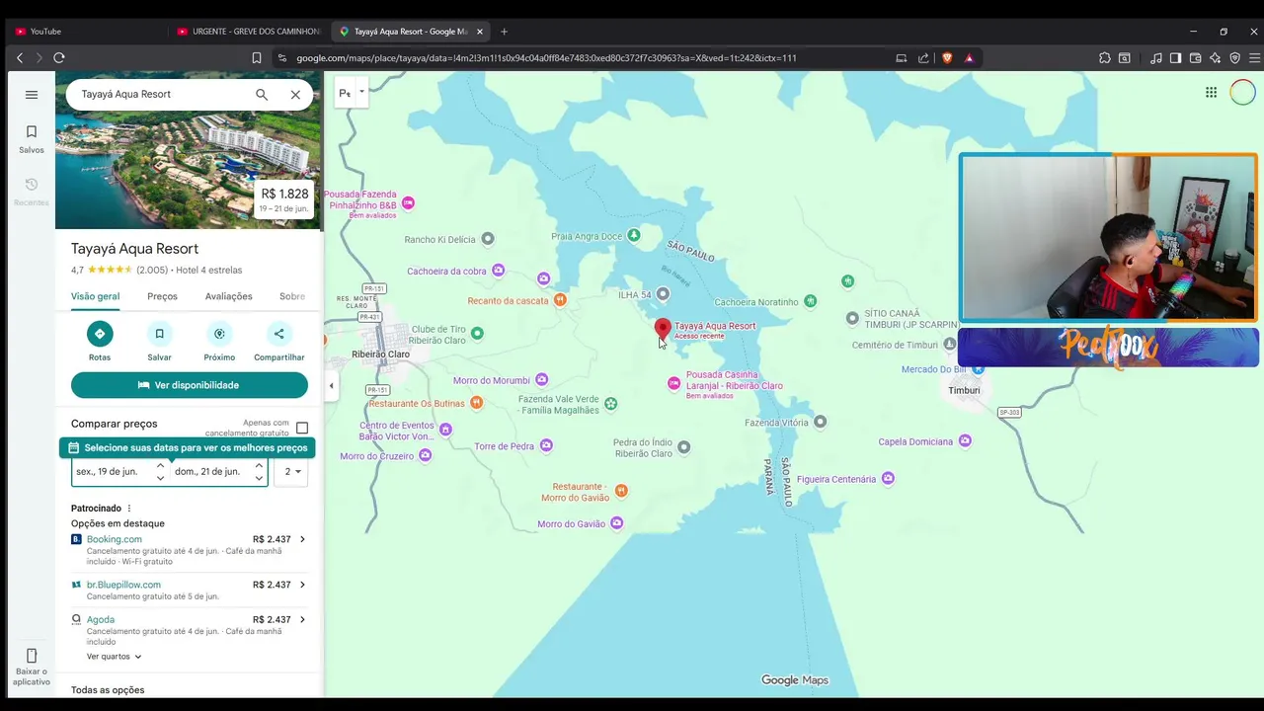Reload the page
Viewport: 1264px width, 711px height.
tap(59, 58)
